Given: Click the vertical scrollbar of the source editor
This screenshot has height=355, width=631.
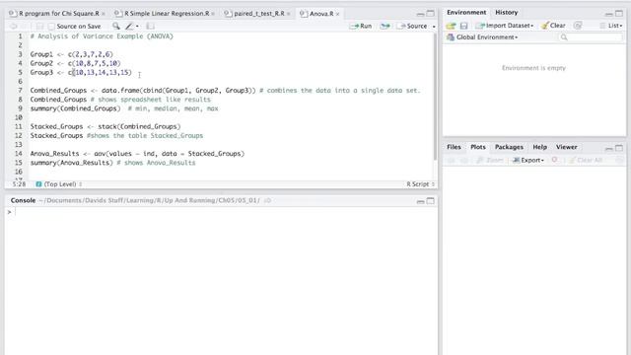Looking at the screenshot, I should pos(435,97).
